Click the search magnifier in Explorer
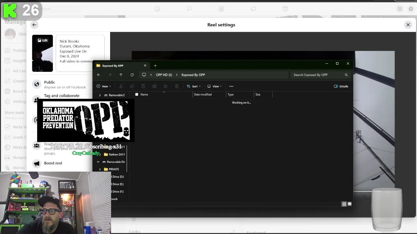This screenshot has height=234, width=417. (x=346, y=75)
